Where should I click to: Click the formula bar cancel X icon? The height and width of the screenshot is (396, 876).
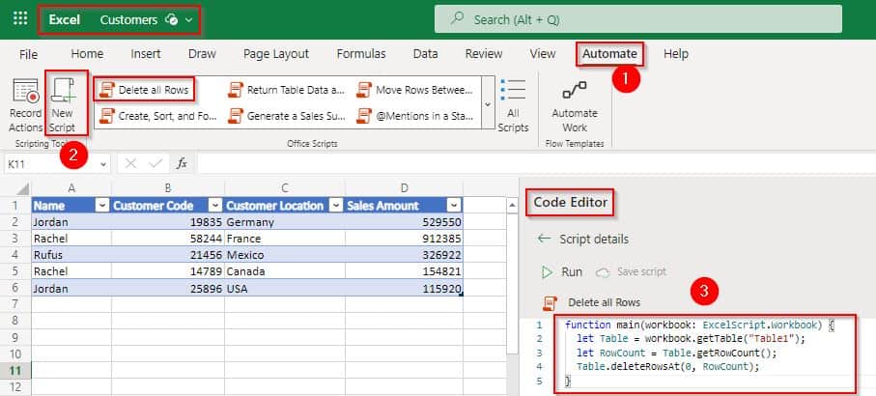tap(130, 163)
